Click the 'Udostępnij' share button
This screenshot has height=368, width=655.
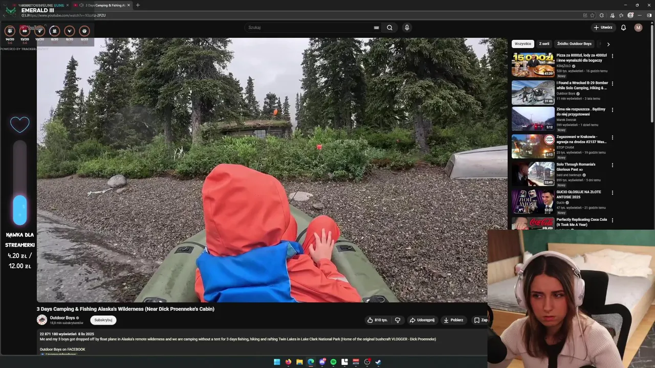pos(422,320)
